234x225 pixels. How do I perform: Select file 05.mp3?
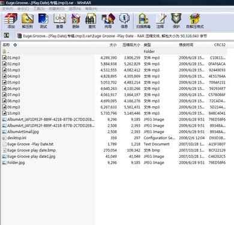[14, 82]
